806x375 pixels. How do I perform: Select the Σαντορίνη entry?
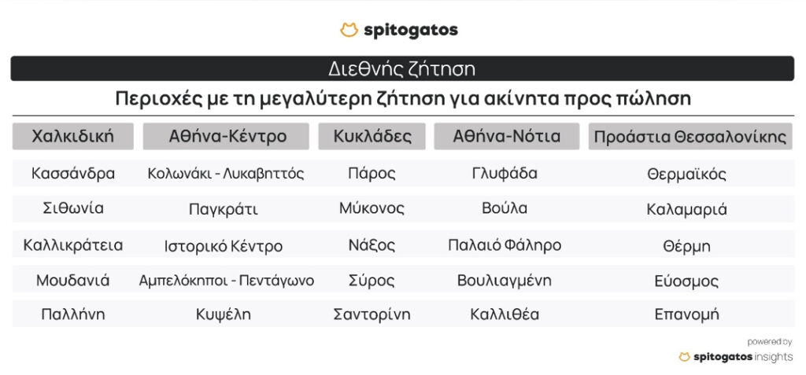pos(372,314)
